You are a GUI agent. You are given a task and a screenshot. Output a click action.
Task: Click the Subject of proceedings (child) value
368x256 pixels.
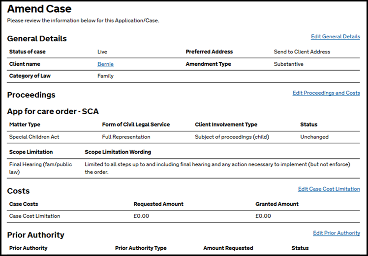(230, 137)
